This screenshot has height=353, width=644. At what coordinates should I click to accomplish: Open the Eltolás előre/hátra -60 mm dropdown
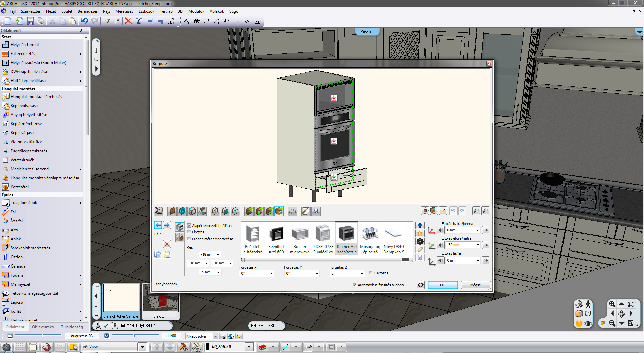478,245
